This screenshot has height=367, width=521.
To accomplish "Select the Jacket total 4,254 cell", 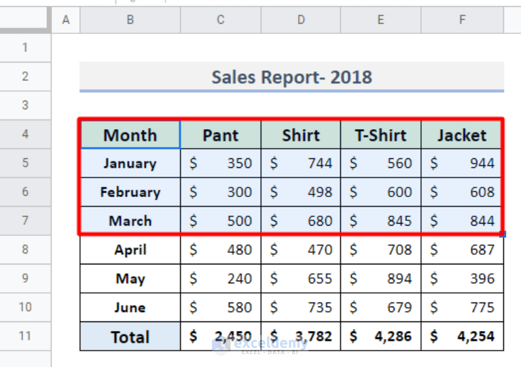I will (462, 336).
